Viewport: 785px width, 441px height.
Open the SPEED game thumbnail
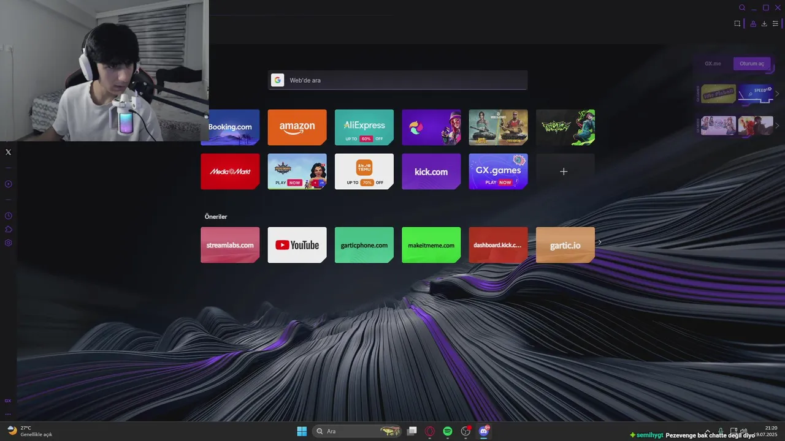756,94
